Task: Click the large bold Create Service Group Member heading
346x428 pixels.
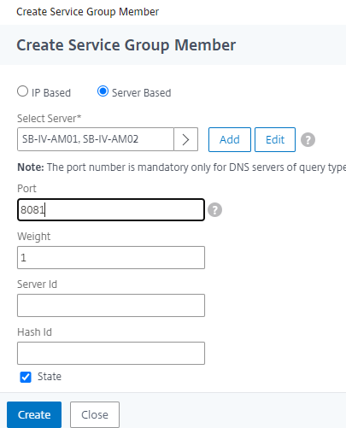Action: click(x=126, y=45)
